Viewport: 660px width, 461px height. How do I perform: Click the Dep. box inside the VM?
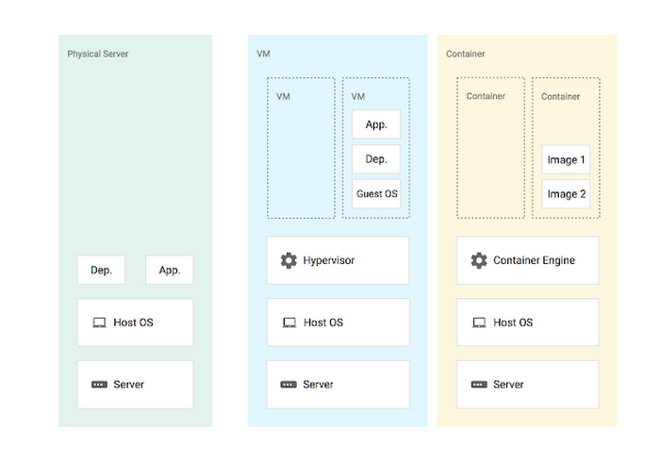tap(376, 159)
